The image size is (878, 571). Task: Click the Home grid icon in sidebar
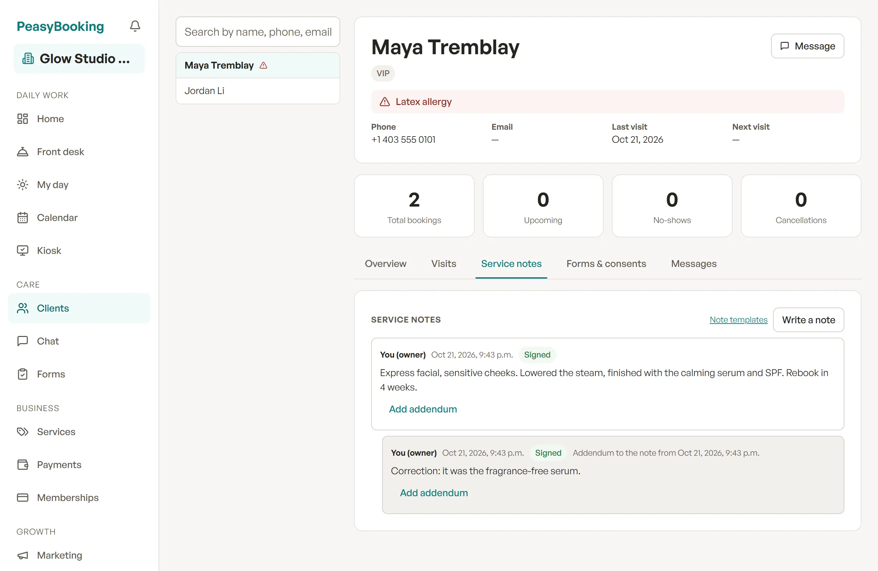23,119
